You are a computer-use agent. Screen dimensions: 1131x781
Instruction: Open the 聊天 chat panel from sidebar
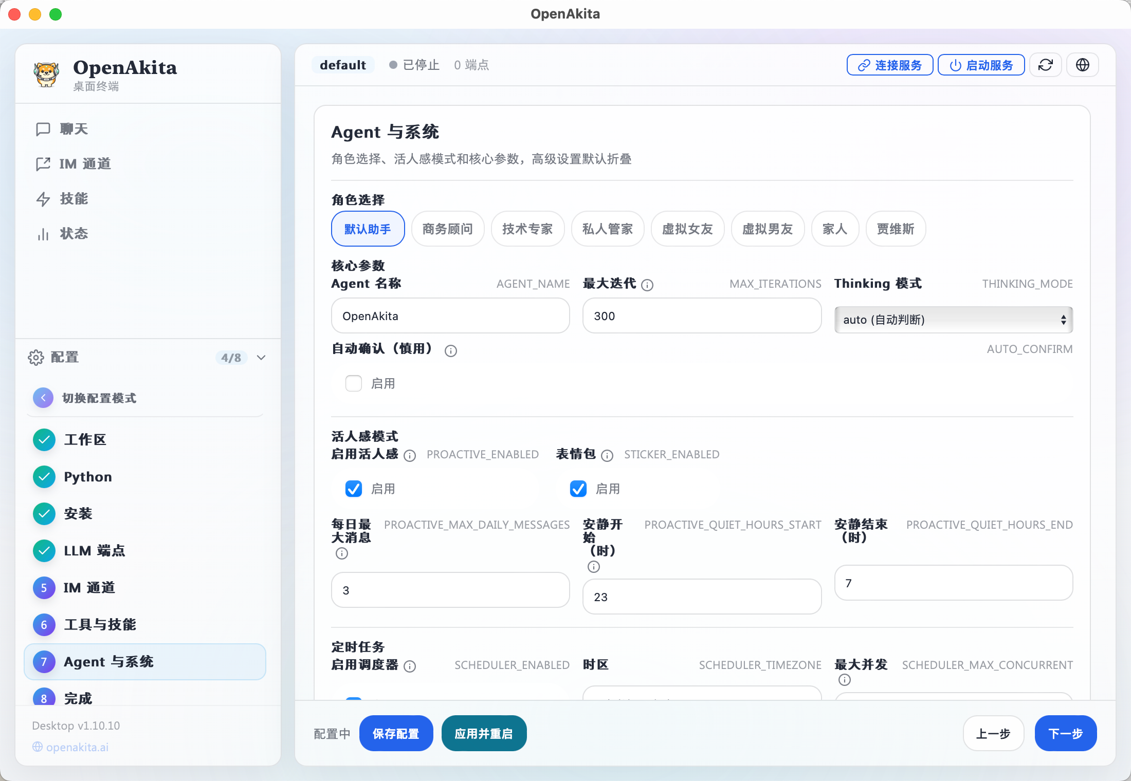(x=72, y=129)
